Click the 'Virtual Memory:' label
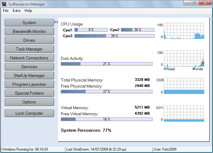This screenshot has height=153, width=213. 75,108
